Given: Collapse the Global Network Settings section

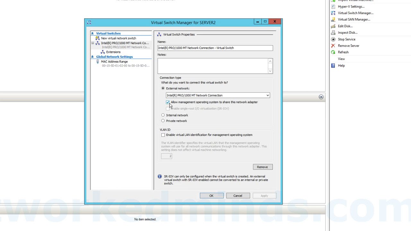Looking at the screenshot, I should point(92,57).
